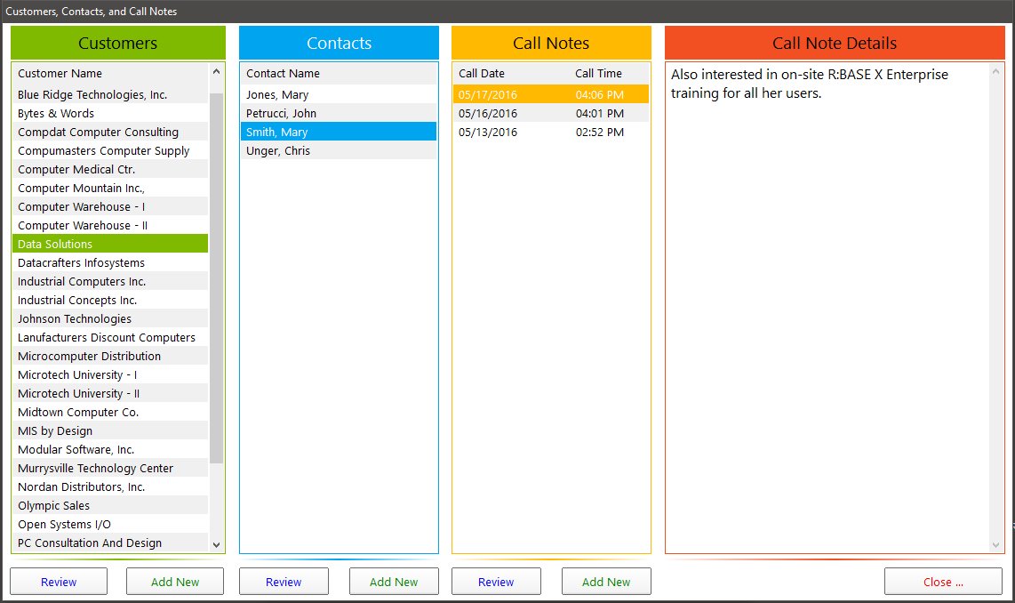Close the form with Close button
Image resolution: width=1015 pixels, height=603 pixels.
[943, 582]
